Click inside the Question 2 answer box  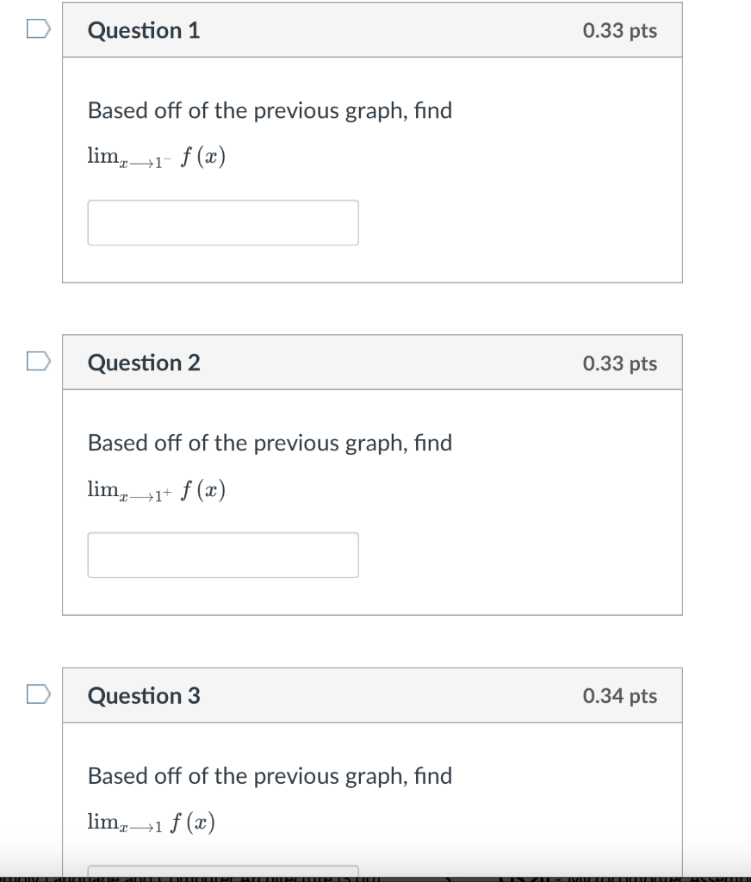pyautogui.click(x=222, y=555)
